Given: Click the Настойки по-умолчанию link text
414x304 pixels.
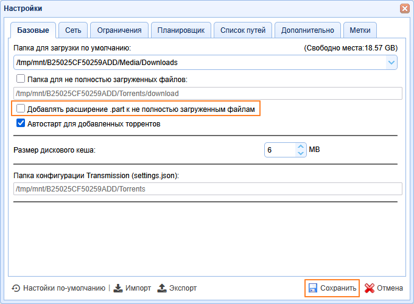Looking at the screenshot, I should [64, 288].
